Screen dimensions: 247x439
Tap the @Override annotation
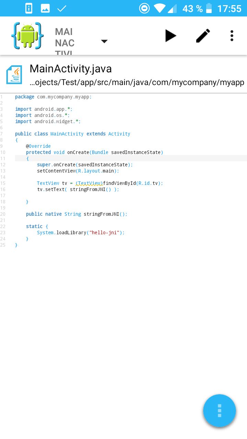tap(38, 146)
